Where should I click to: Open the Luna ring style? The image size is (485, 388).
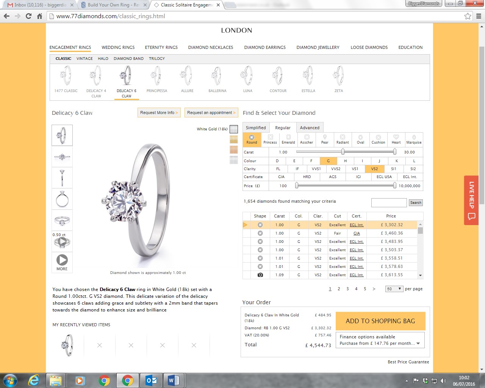point(248,79)
